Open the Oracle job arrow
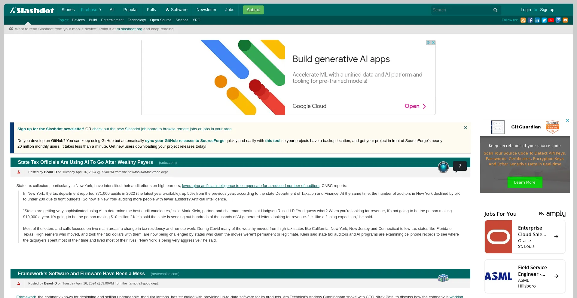 click(556, 236)
